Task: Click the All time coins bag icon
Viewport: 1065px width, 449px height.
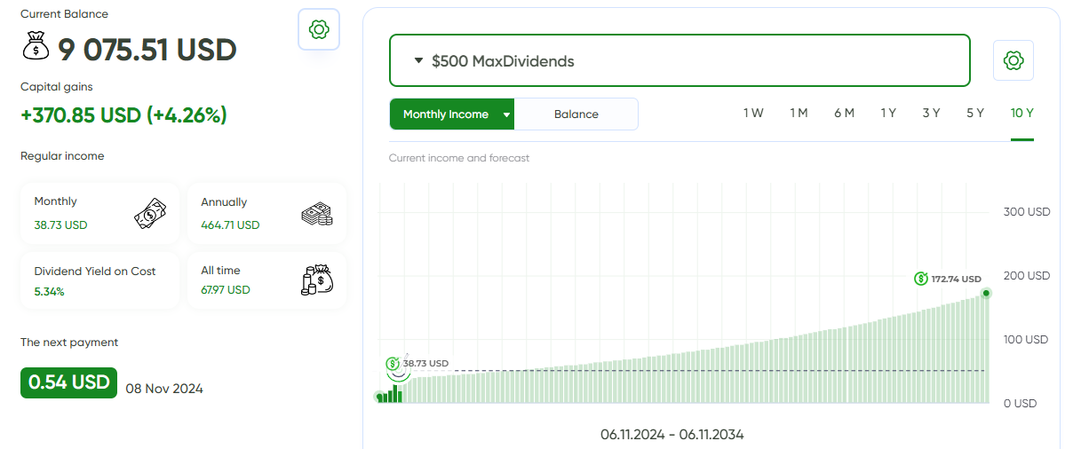Action: pos(316,280)
